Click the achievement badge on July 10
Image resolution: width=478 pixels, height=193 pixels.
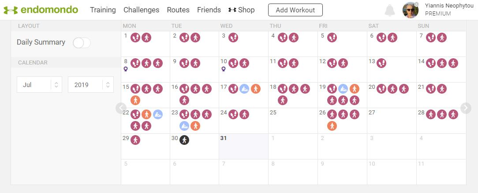point(224,69)
